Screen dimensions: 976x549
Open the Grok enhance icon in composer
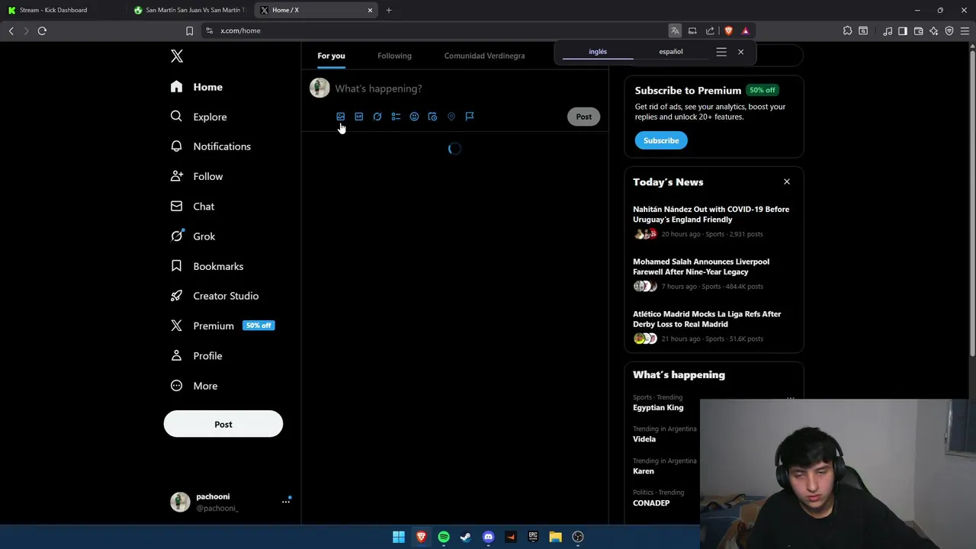tap(377, 117)
